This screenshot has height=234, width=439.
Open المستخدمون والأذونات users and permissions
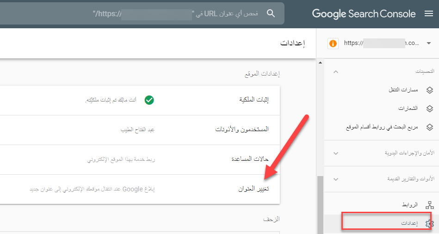coord(140,130)
